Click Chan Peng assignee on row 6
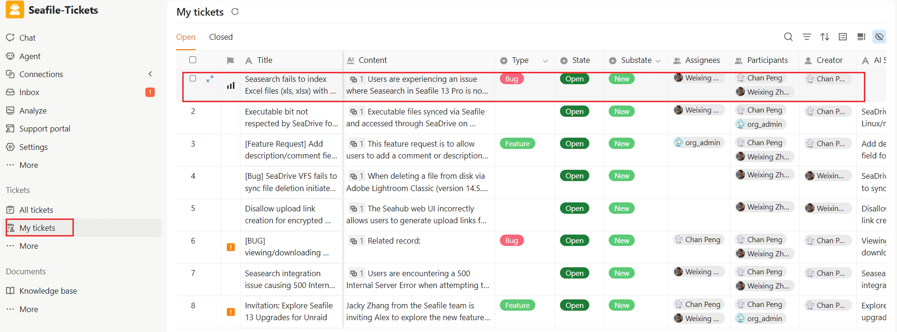 click(699, 240)
